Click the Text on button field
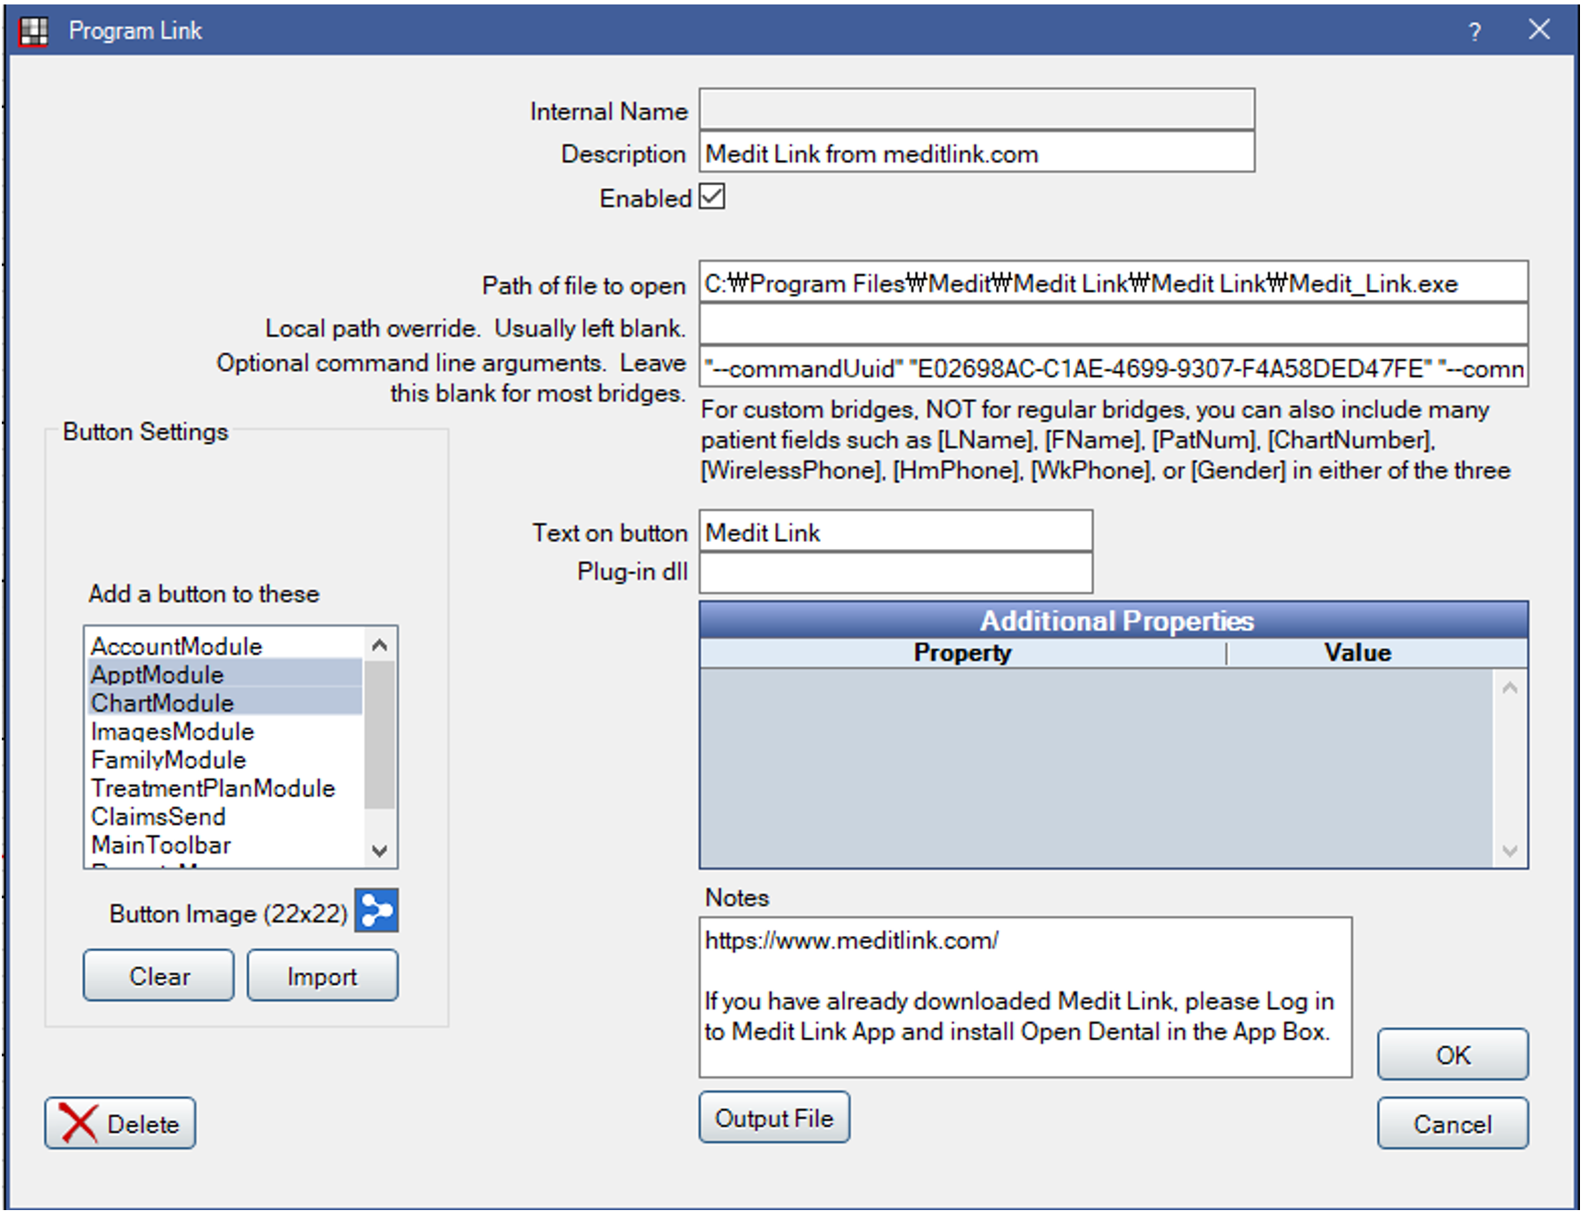The image size is (1588, 1219). 896,532
